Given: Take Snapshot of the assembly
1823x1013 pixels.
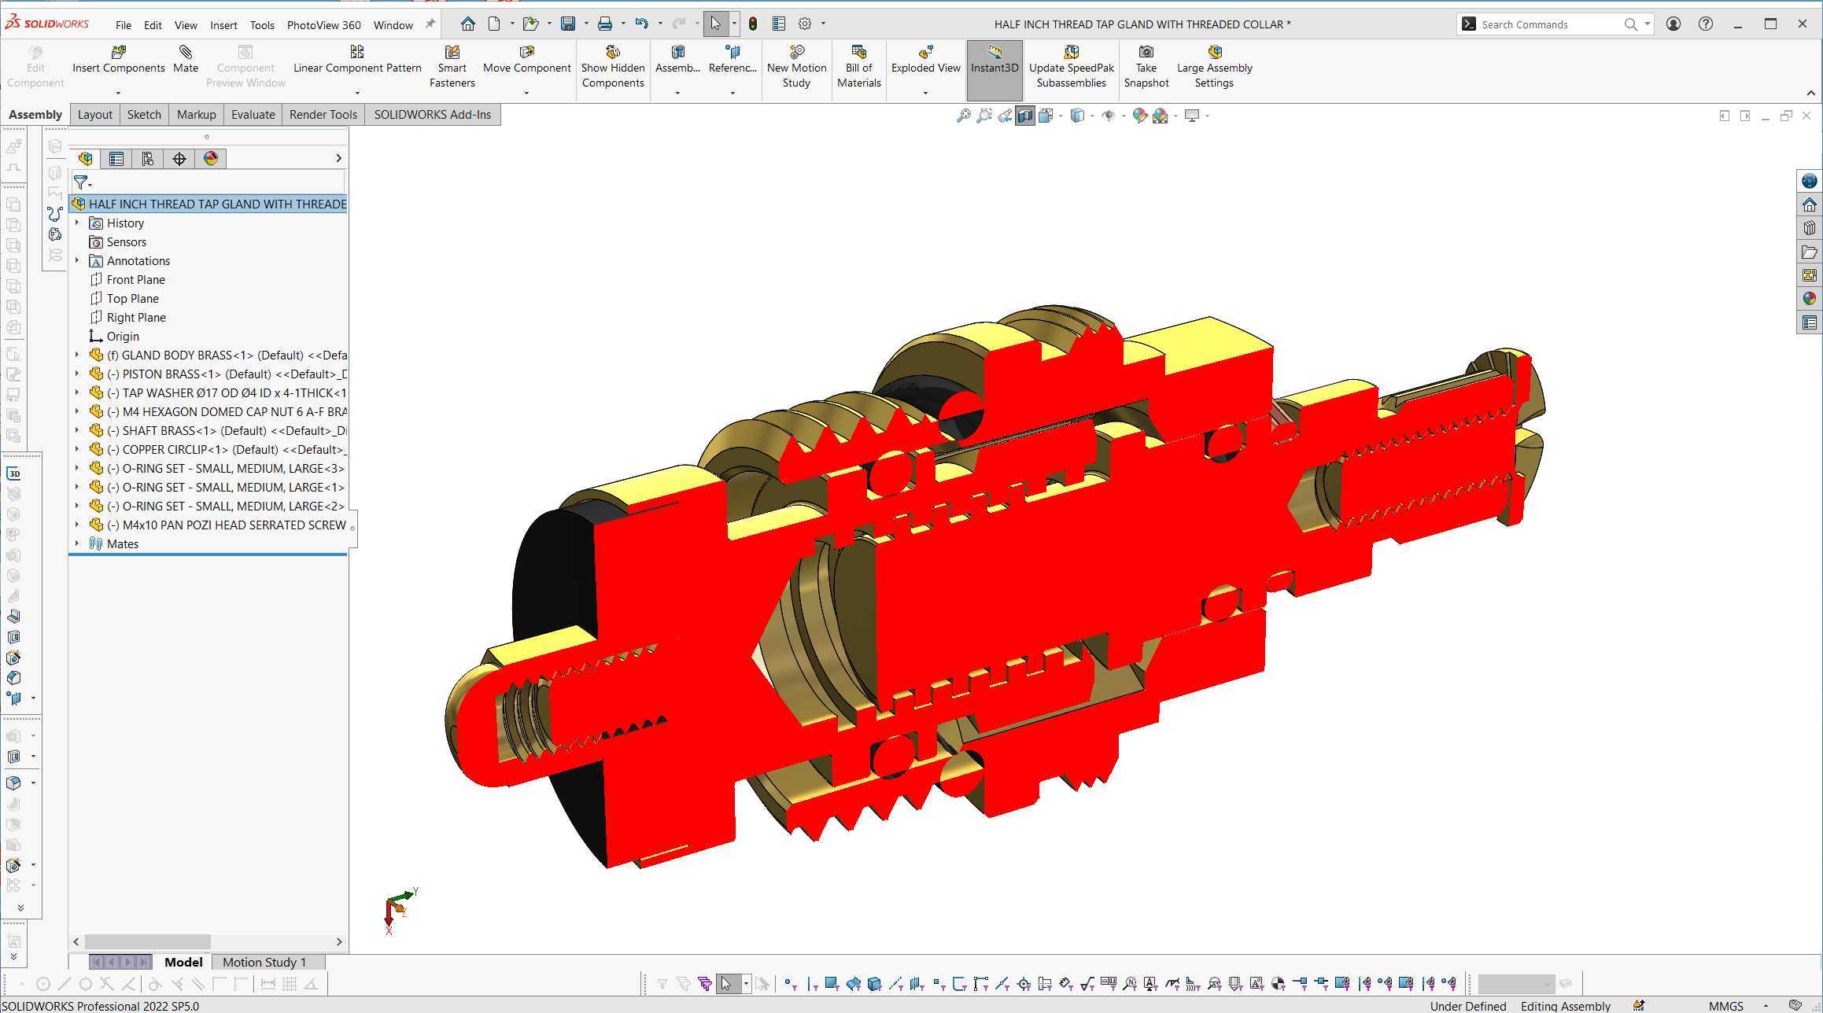Looking at the screenshot, I should 1146,67.
